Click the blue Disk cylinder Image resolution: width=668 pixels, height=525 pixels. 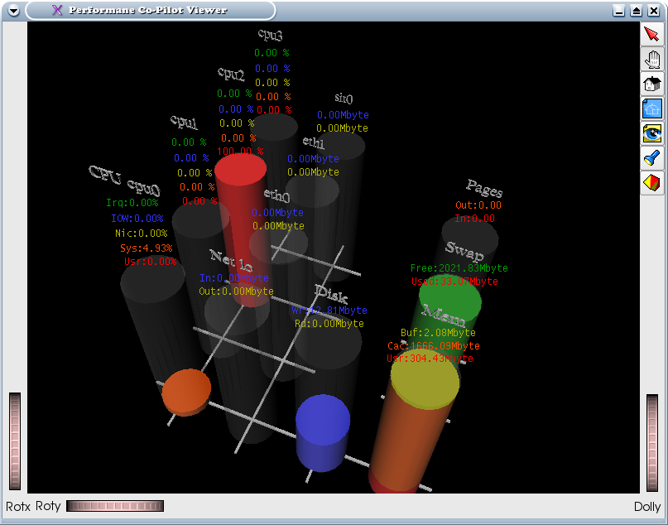(323, 431)
